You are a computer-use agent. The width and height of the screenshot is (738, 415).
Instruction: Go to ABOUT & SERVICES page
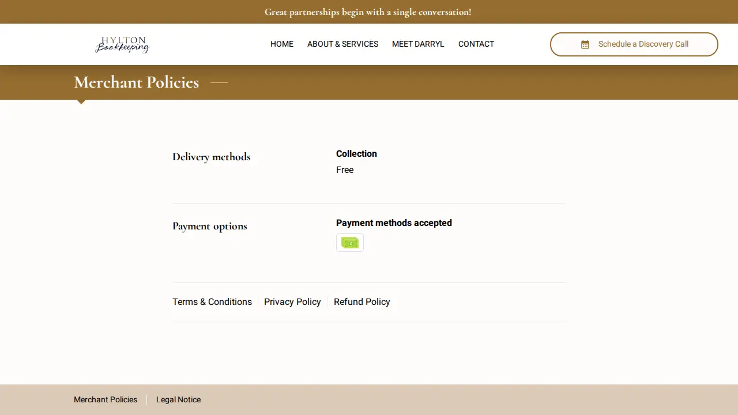coord(342,44)
